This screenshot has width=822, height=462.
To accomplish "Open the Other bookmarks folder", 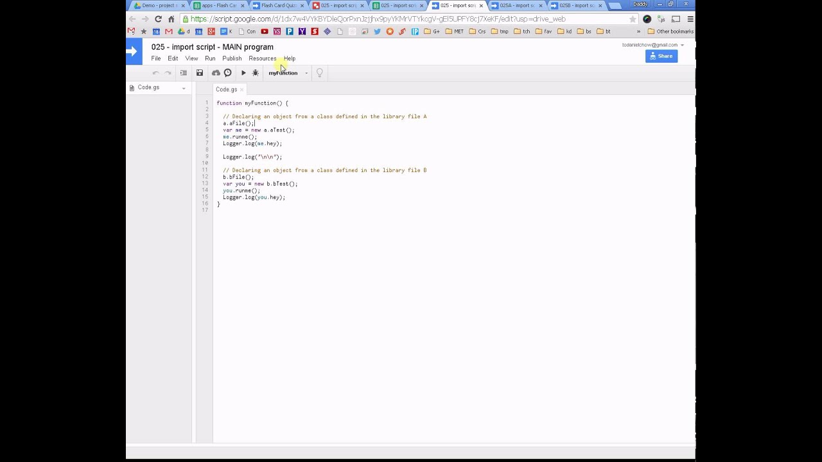I will pyautogui.click(x=670, y=31).
